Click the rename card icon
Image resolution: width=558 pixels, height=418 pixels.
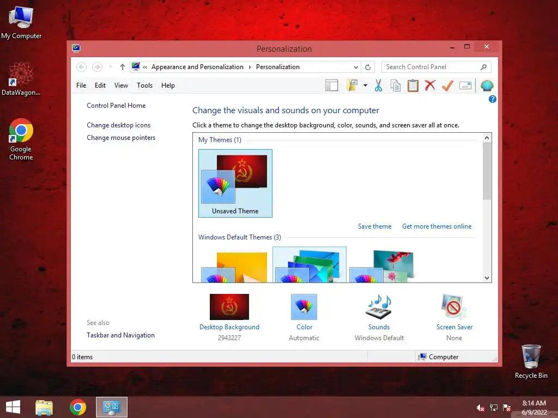click(x=465, y=85)
